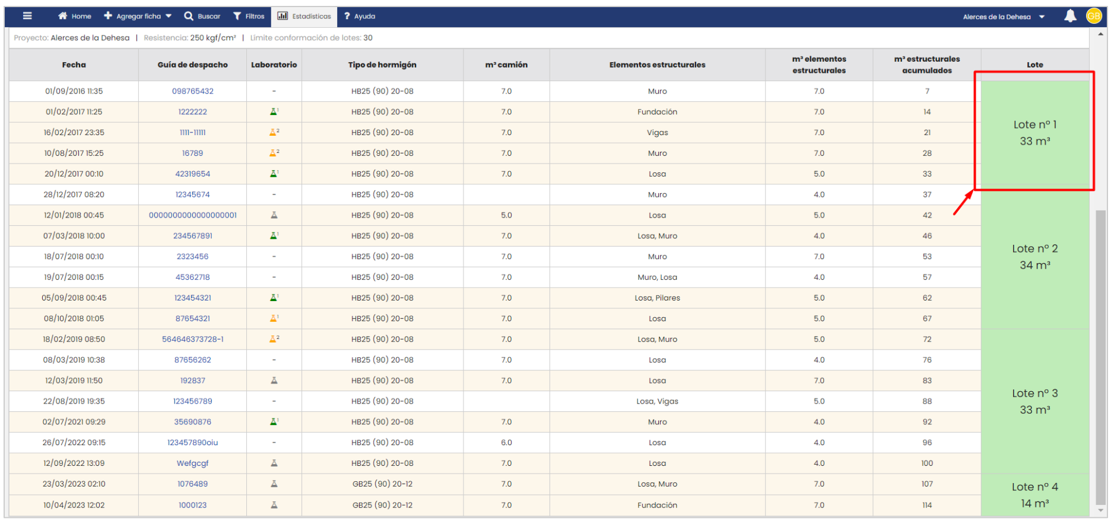Click the notifications bell icon
The width and height of the screenshot is (1111, 521).
1070,16
